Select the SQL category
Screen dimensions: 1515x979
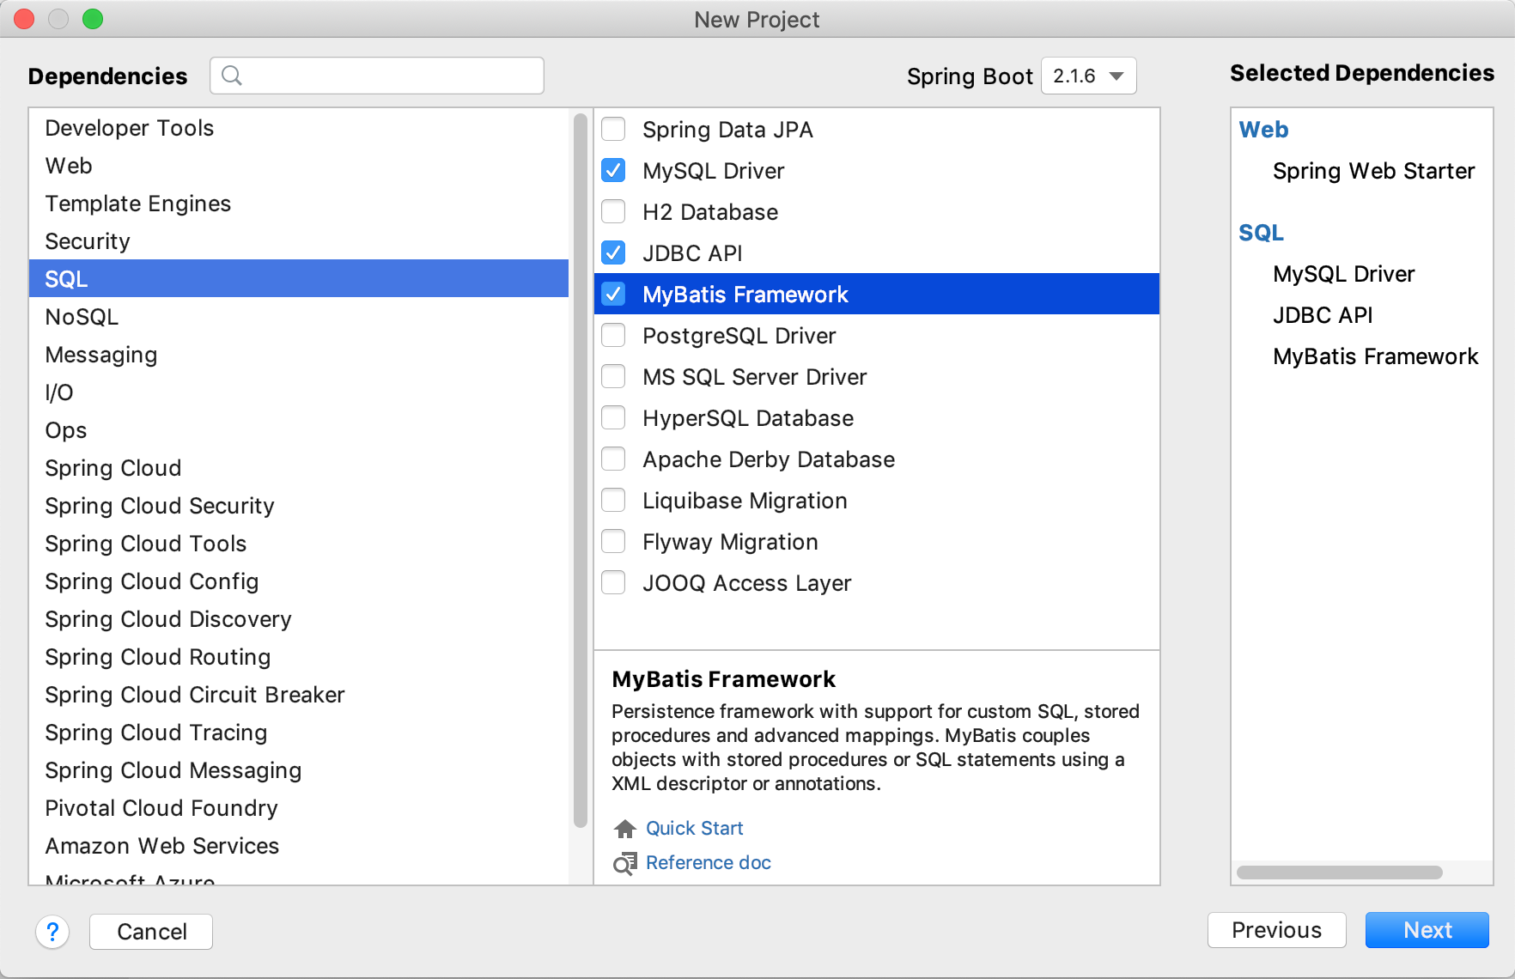(299, 279)
